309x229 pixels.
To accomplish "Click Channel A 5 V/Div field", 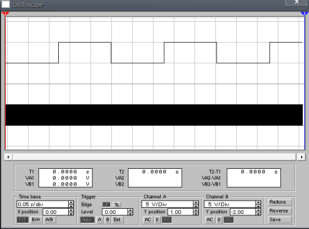I will [168, 204].
